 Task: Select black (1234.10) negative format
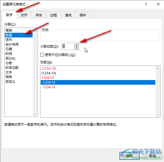coord(98,73)
